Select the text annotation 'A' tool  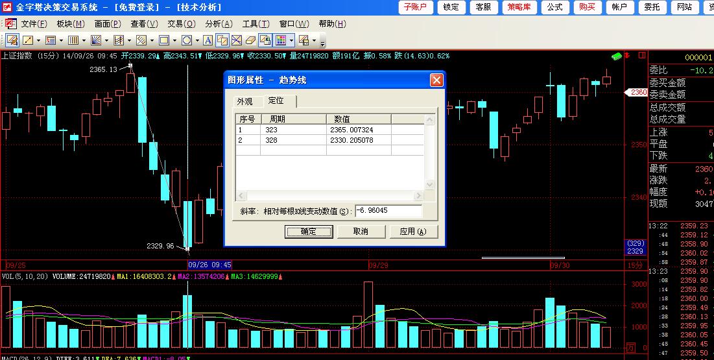tap(208, 40)
